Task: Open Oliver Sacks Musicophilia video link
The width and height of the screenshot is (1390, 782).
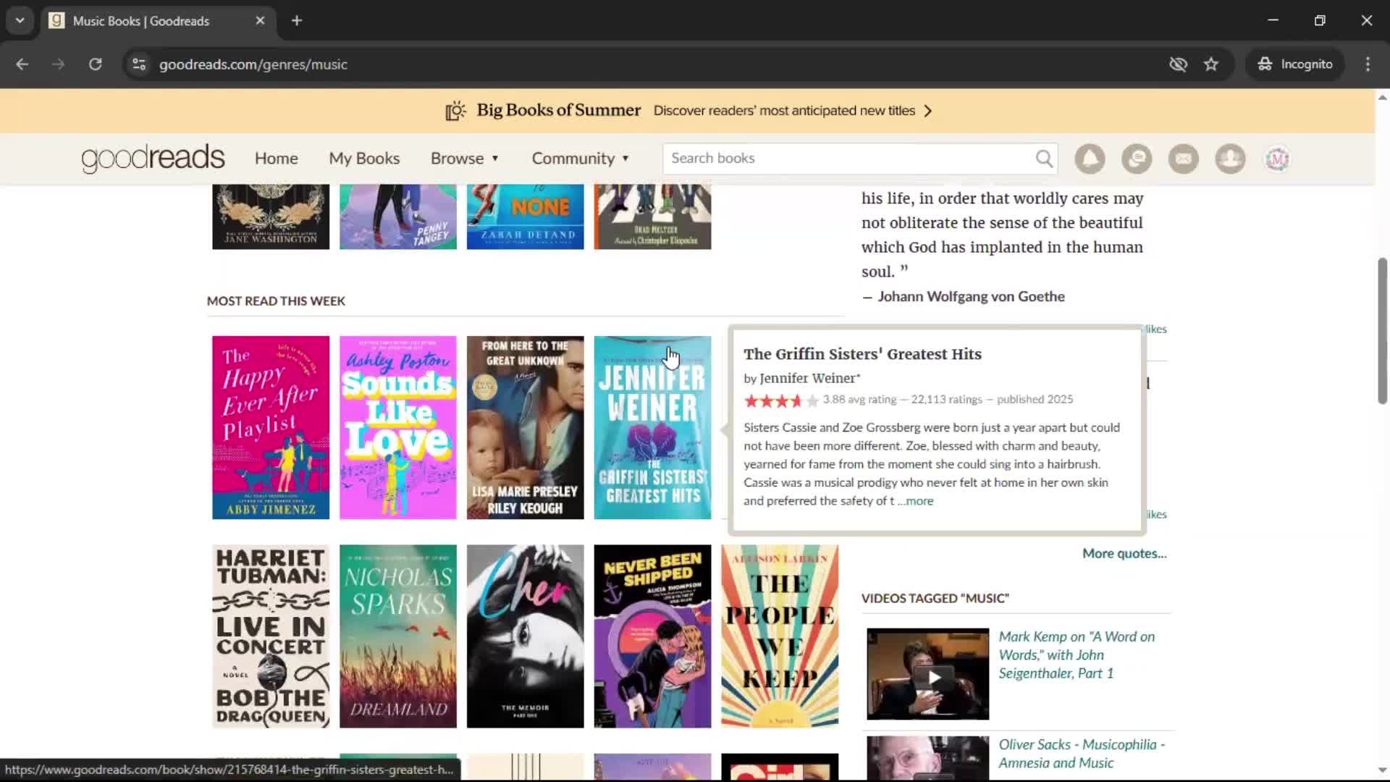Action: pyautogui.click(x=1082, y=754)
